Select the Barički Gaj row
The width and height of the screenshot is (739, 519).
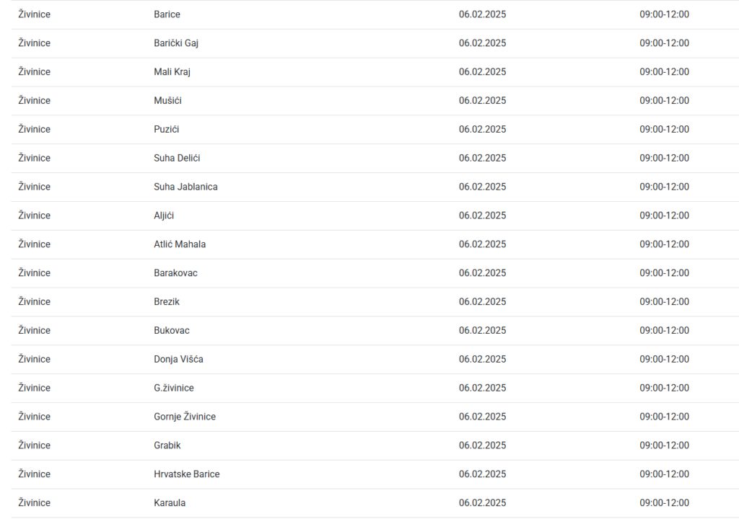pyautogui.click(x=176, y=43)
